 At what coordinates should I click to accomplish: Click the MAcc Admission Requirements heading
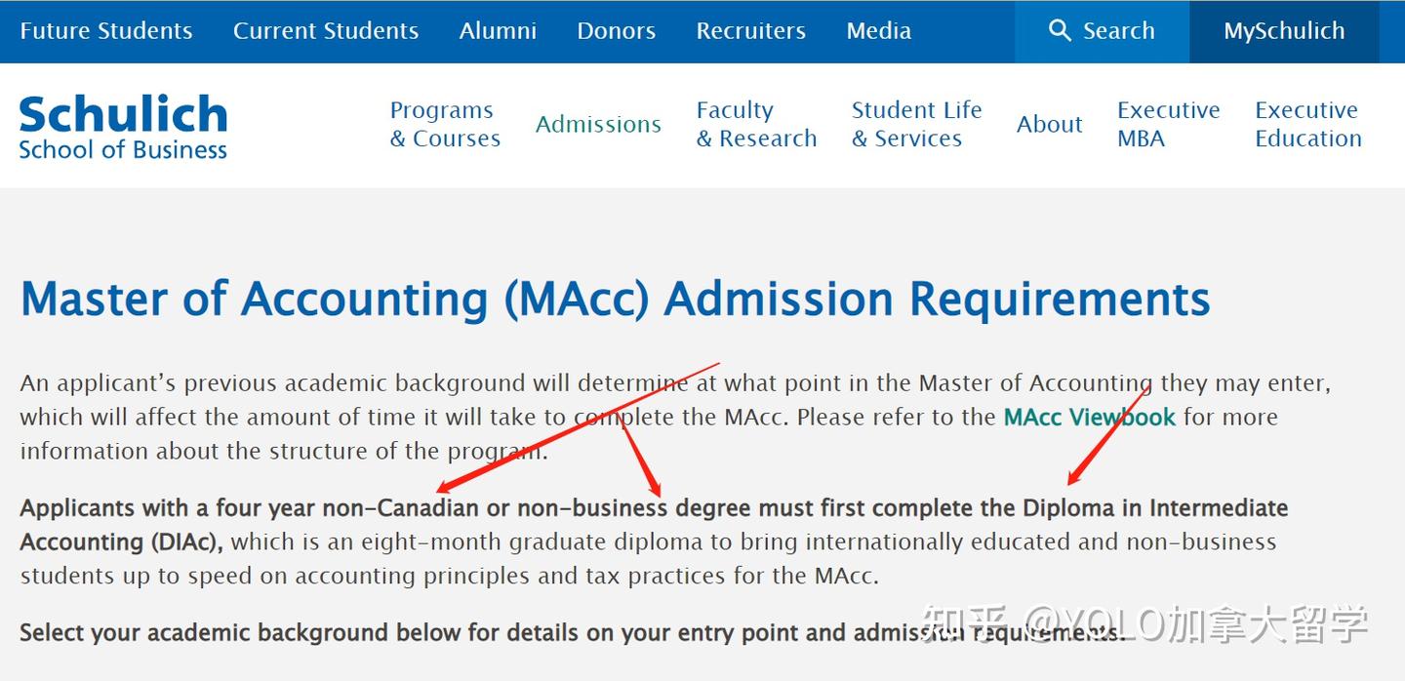[615, 299]
